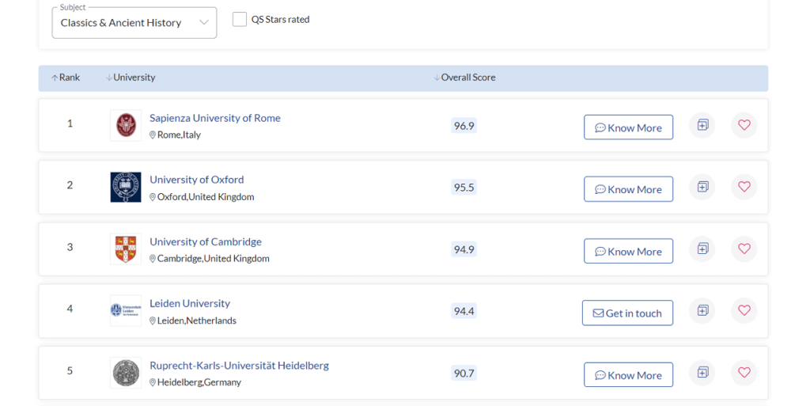Click rank number 1 for Sapienza

[70, 123]
